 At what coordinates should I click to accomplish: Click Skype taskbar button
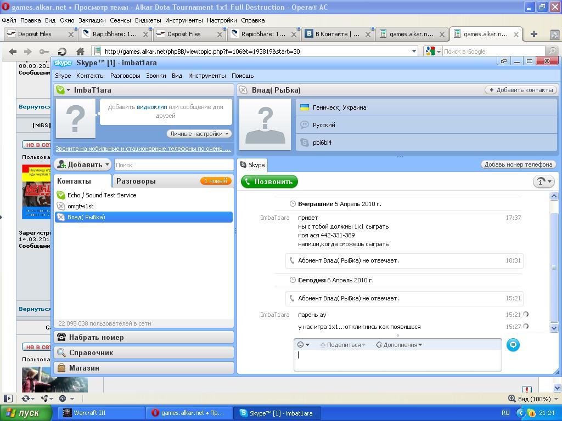click(277, 413)
